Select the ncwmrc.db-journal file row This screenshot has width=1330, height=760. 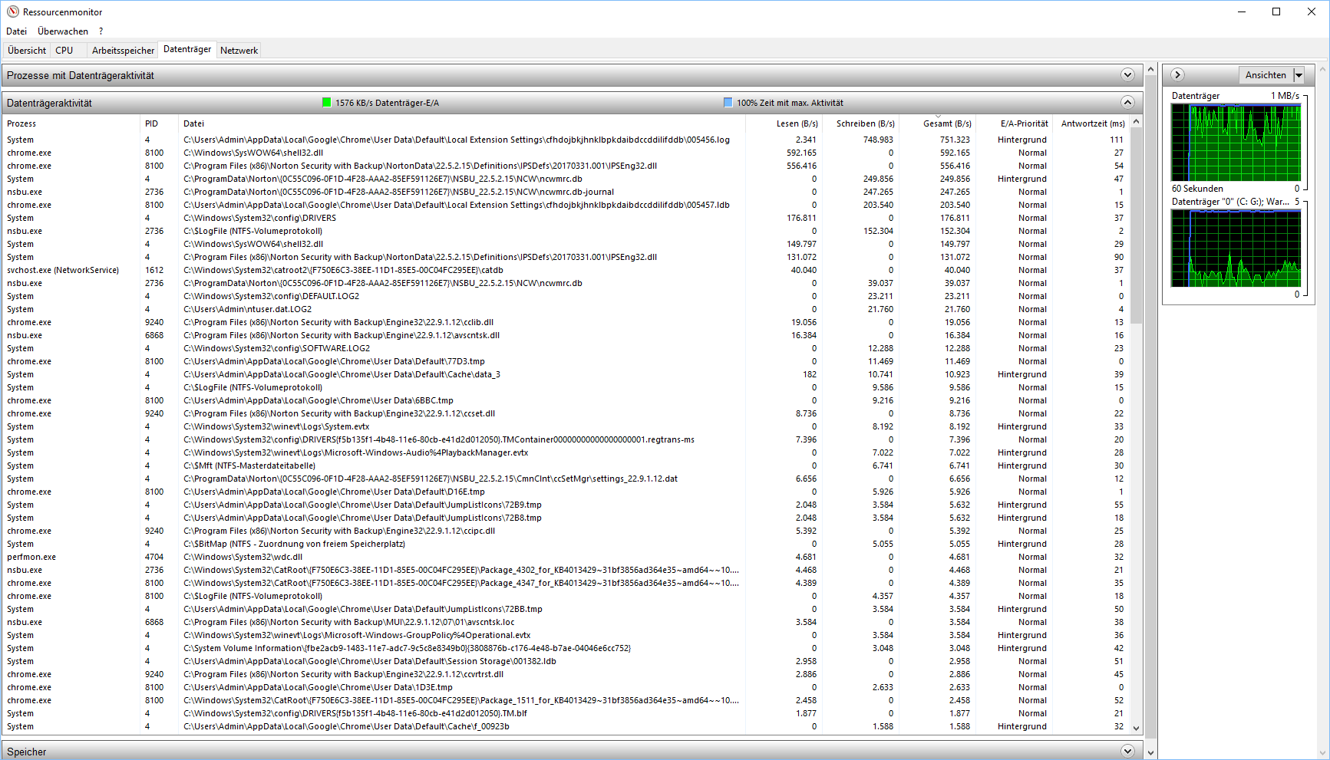pos(566,192)
